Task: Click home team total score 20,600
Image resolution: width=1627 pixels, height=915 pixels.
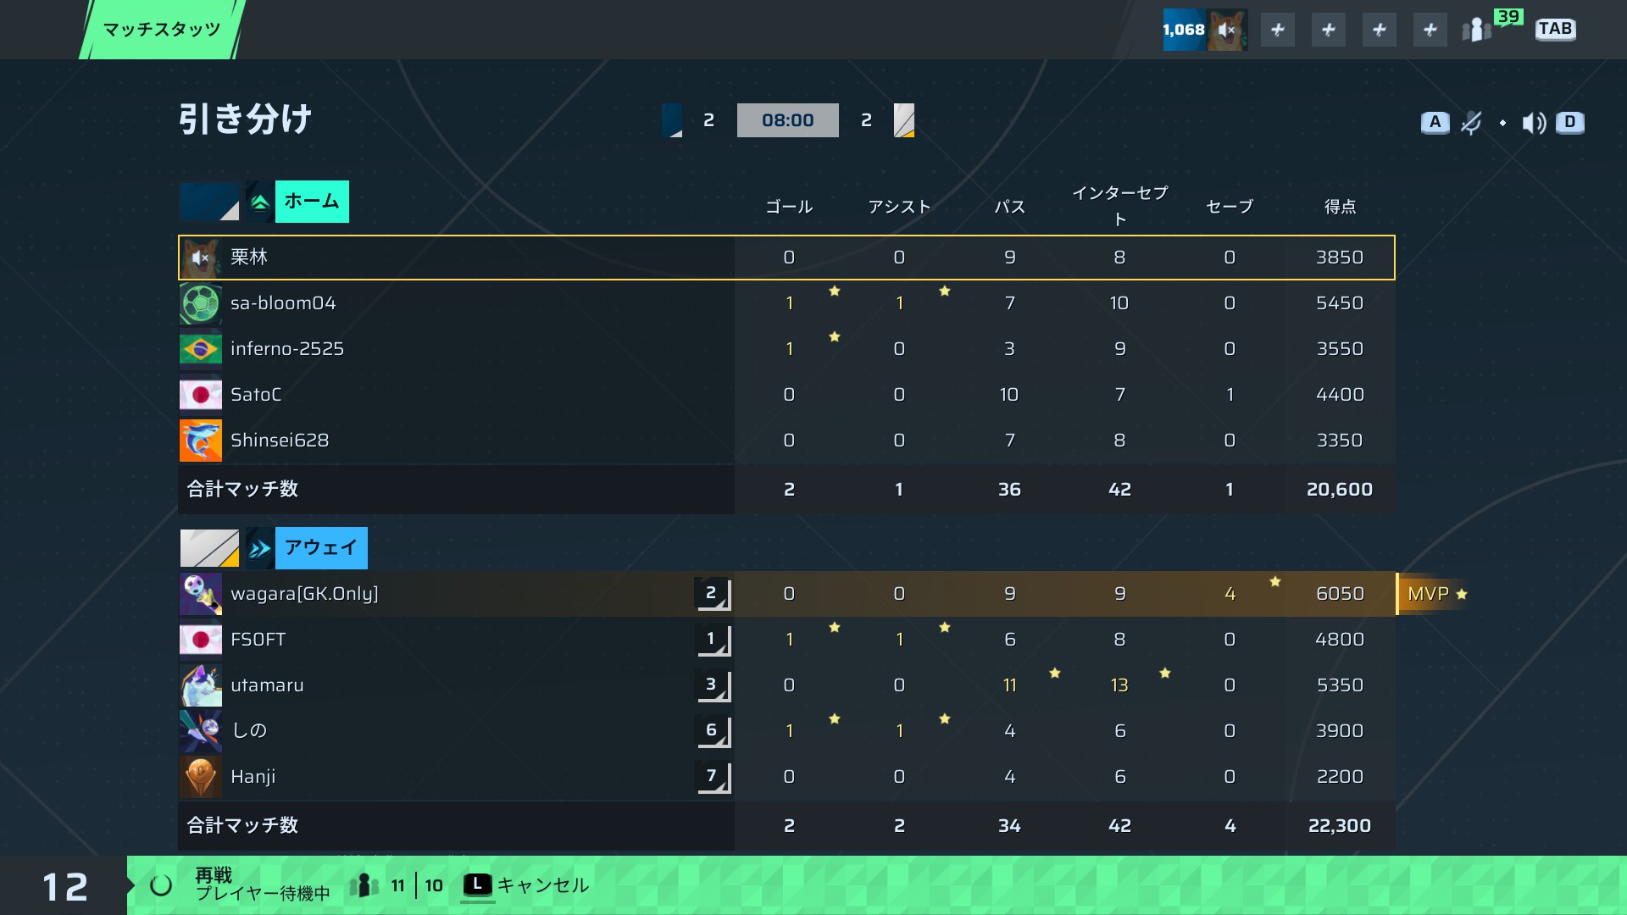Action: pyautogui.click(x=1340, y=490)
